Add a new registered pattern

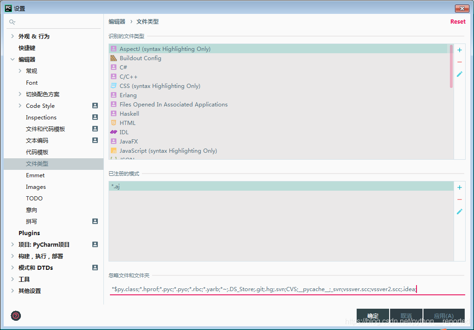[460, 187]
